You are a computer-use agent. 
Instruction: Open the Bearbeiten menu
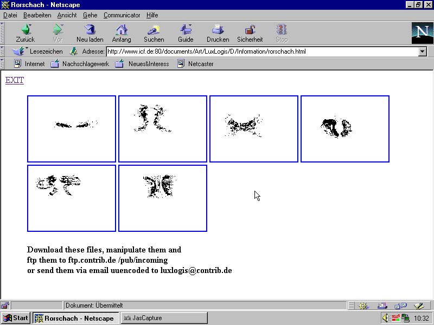coord(37,15)
